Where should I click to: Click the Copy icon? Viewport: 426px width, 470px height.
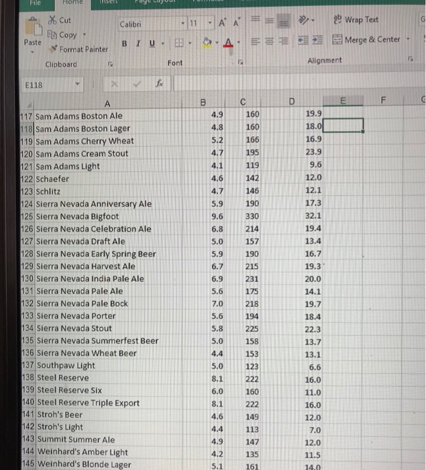(52, 35)
